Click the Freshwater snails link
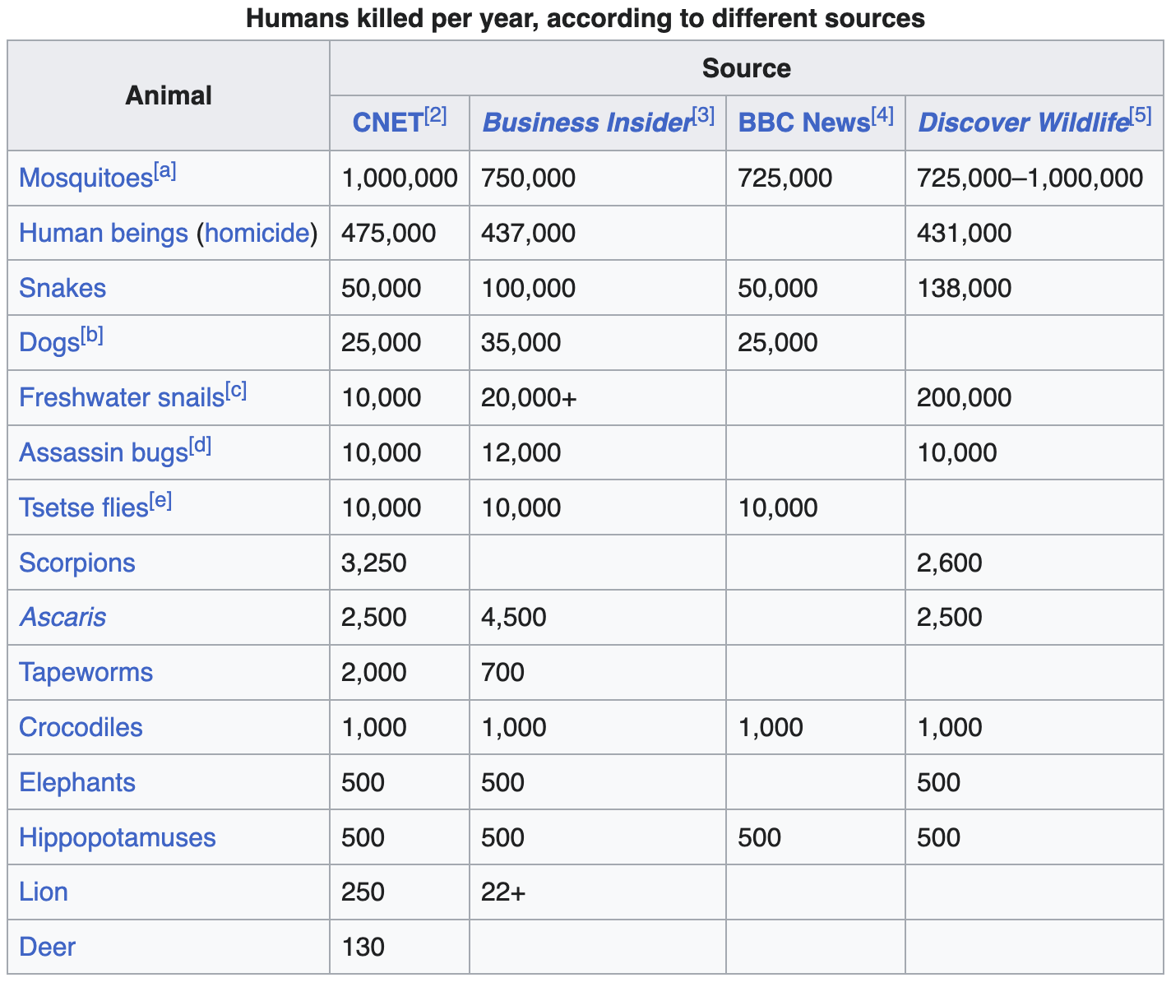The image size is (1171, 987). [x=121, y=398]
